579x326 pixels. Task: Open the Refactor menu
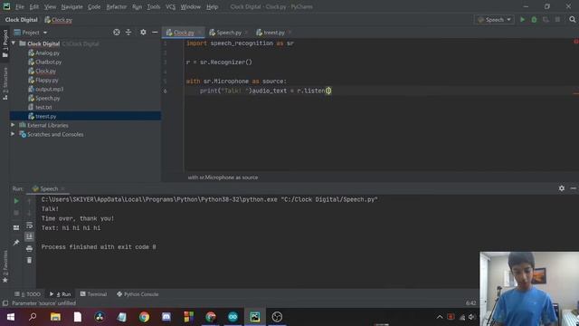(117, 6)
